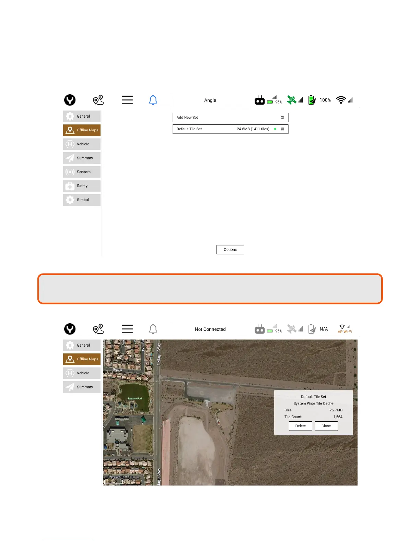Viewport: 420px width, 543px height.
Task: Open the plan waypoint icon in top toolbar
Action: [x=98, y=100]
